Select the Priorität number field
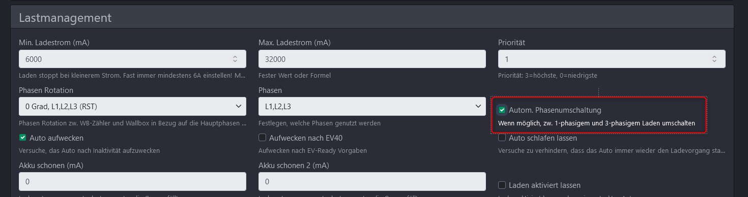 pyautogui.click(x=612, y=59)
